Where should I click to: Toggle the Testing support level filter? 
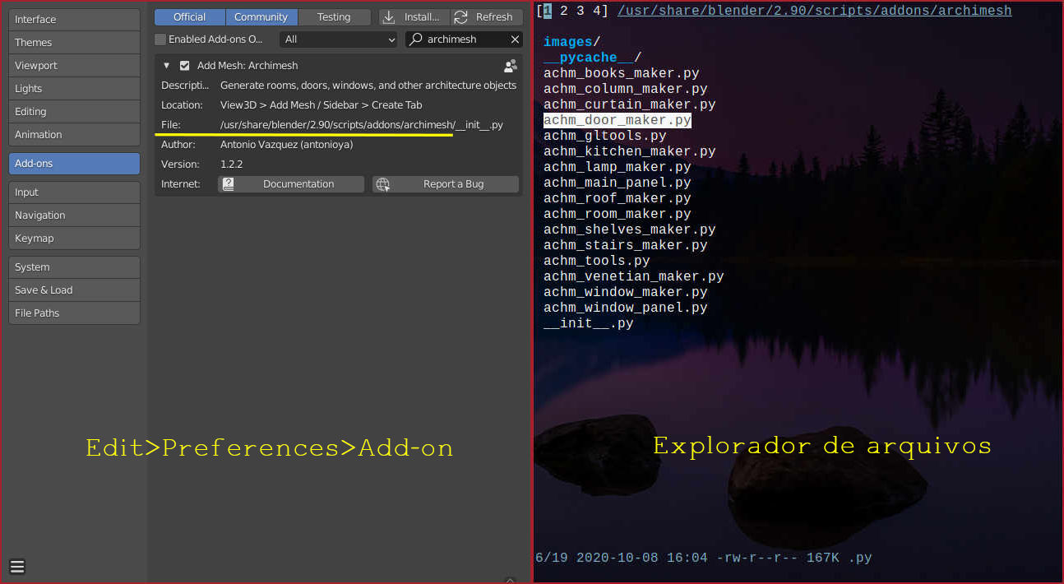click(x=333, y=17)
